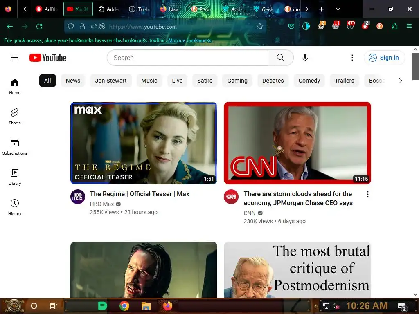Filter by the News chip
The height and width of the screenshot is (314, 419).
[73, 81]
